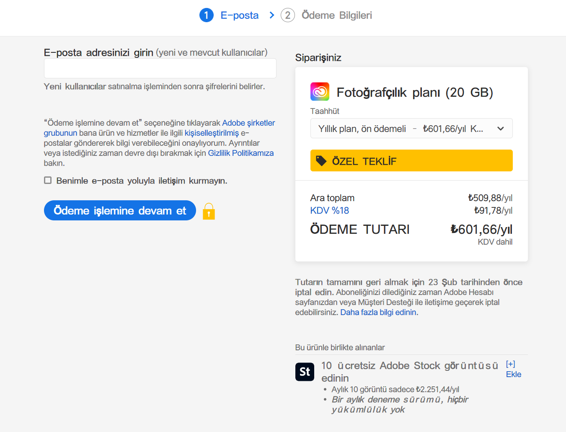Click the Creative Cloud plan icon

click(320, 91)
